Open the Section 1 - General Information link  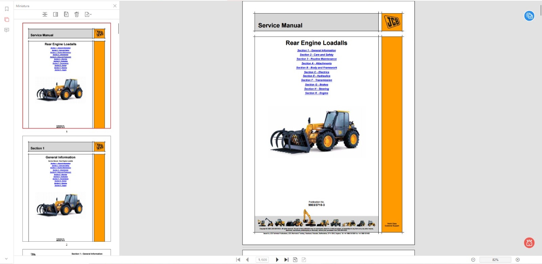tap(316, 50)
